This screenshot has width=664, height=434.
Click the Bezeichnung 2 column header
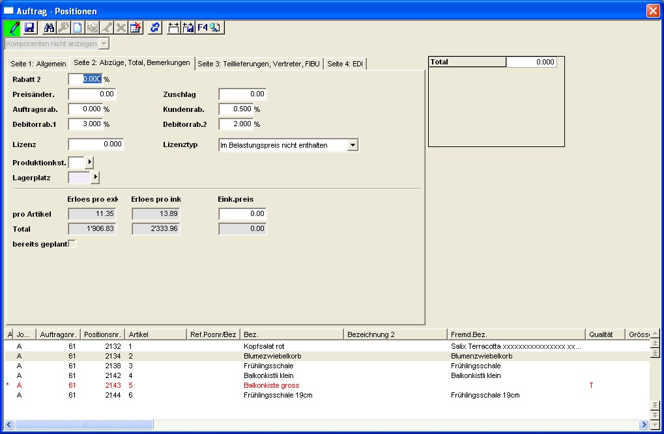(396, 334)
